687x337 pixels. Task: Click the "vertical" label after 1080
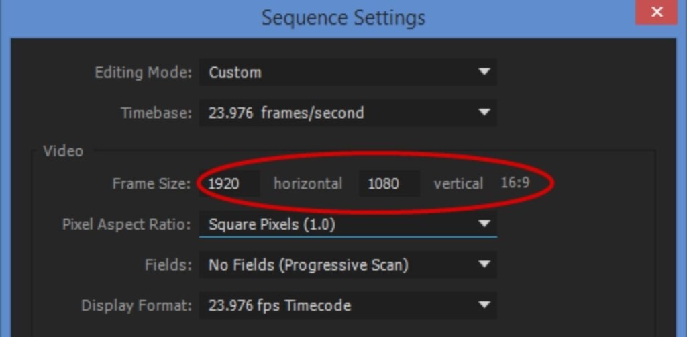[458, 184]
